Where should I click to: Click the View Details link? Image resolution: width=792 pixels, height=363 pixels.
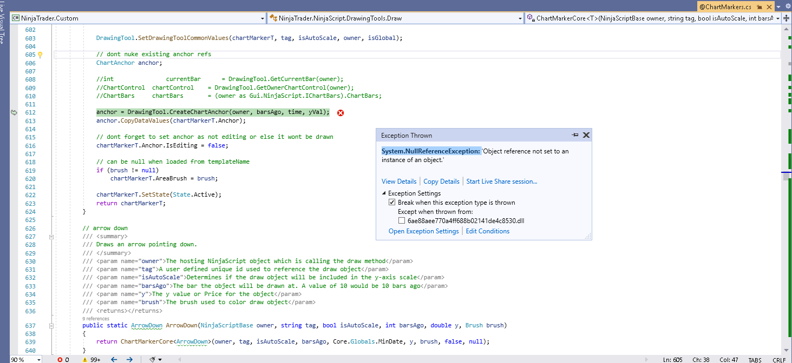pos(399,181)
